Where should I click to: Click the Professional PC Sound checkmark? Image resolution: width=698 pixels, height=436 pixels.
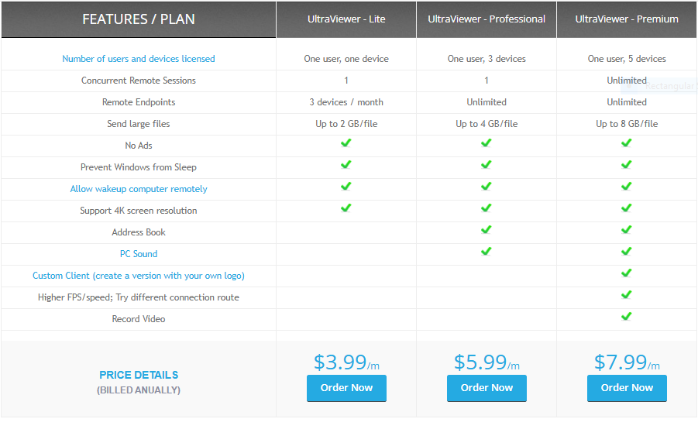(487, 252)
